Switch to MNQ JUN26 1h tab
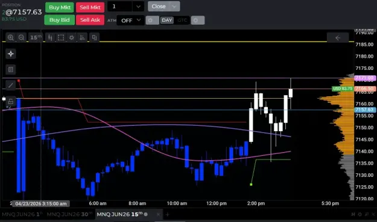 pos(22,214)
